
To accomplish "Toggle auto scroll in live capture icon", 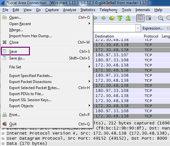I will click(x=149, y=18).
